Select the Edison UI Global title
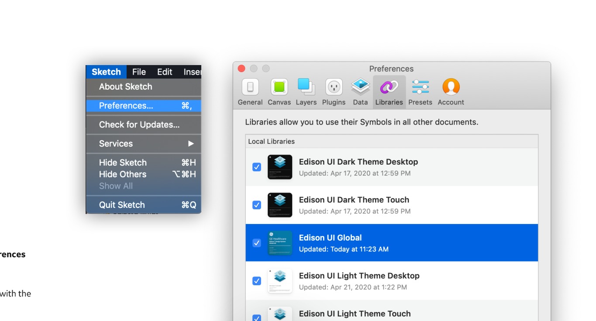The image size is (596, 321). tap(330, 238)
